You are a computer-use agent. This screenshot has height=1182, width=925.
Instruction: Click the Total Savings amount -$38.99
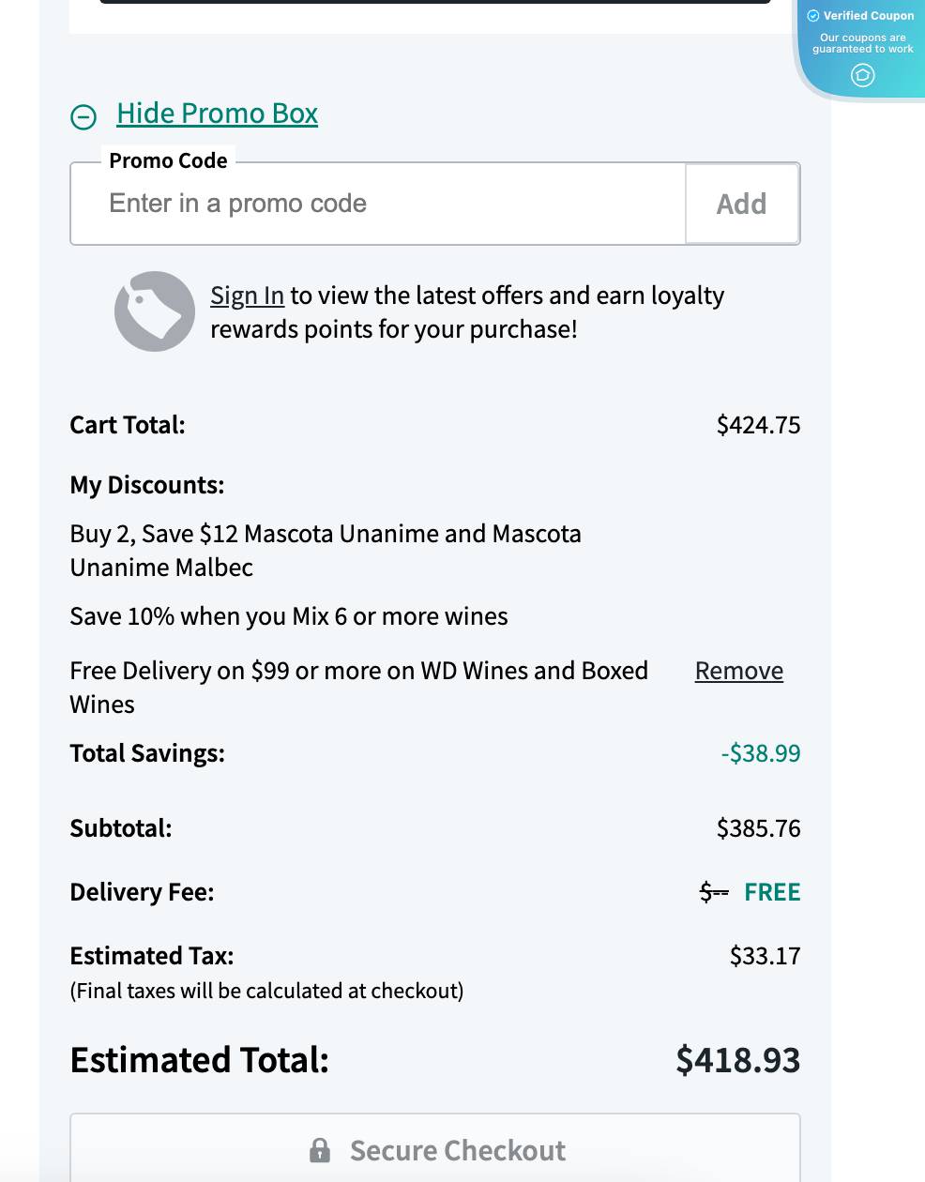coord(761,753)
